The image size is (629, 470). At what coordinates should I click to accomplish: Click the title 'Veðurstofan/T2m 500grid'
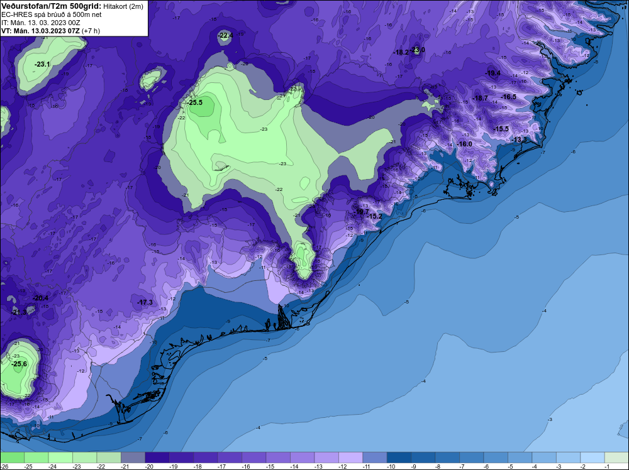click(x=51, y=6)
